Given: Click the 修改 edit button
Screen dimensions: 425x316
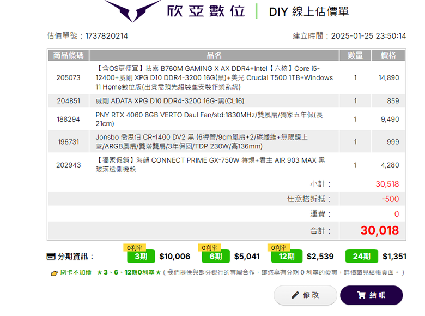Looking at the screenshot, I should (x=305, y=295).
